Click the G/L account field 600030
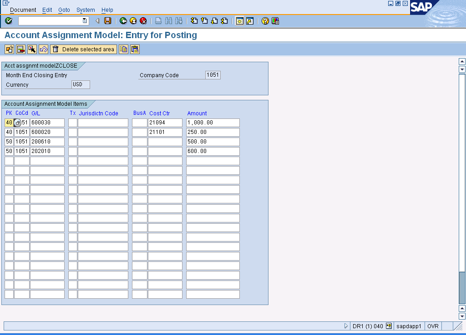The image size is (466, 335). (x=47, y=123)
